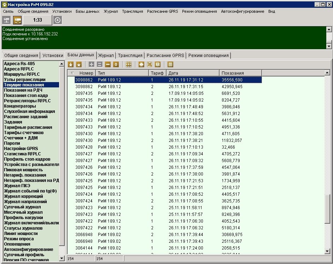The height and width of the screenshot is (264, 333).
Task: Click the 1:33 timer button
Action: pyautogui.click(x=37, y=20)
